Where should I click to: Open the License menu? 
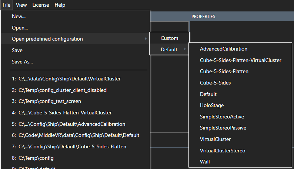point(40,5)
